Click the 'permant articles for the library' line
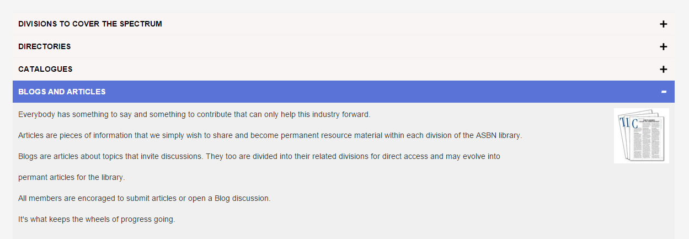 (71, 178)
